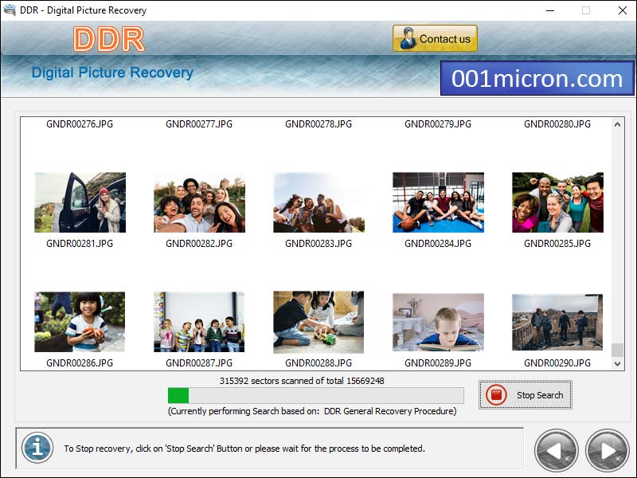This screenshot has width=637, height=478.
Task: Click the information icon at bottom left
Action: click(x=37, y=449)
